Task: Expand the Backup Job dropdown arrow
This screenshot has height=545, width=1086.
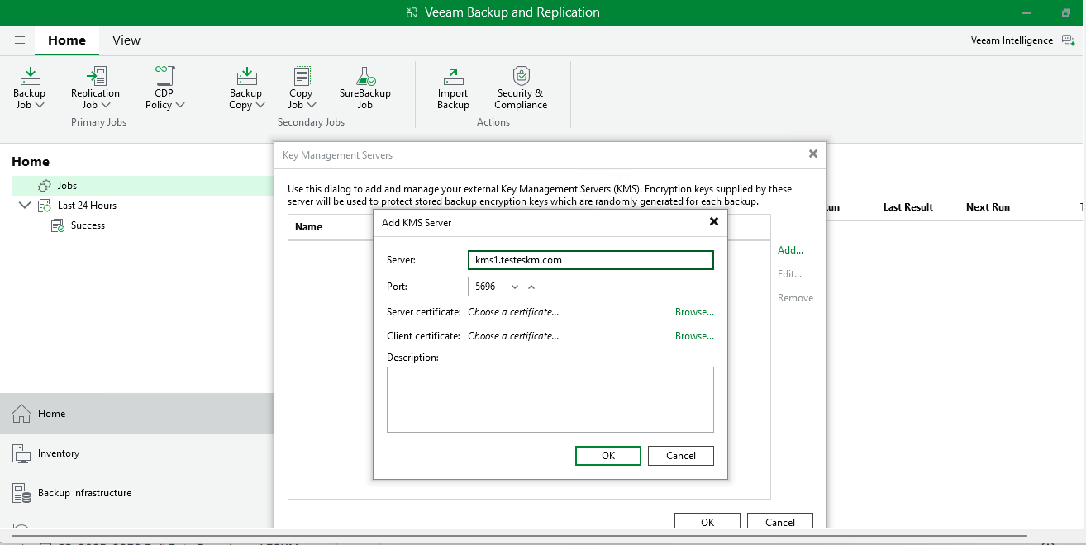Action: pyautogui.click(x=40, y=105)
